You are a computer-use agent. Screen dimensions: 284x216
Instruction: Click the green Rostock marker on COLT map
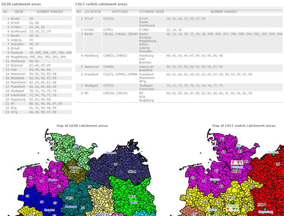(x=274, y=156)
